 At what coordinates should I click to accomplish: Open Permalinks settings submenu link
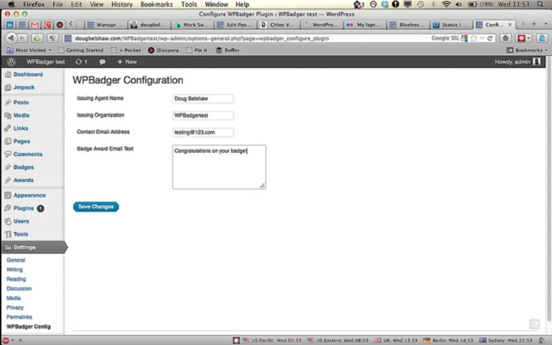[19, 317]
